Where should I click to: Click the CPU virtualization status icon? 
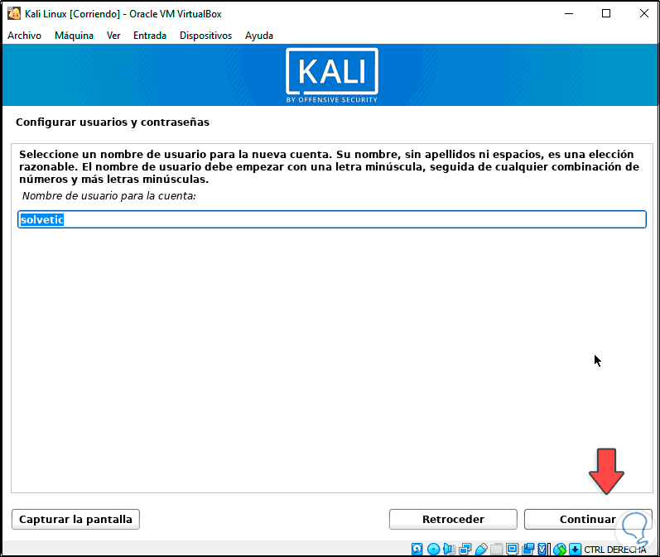[x=543, y=549]
